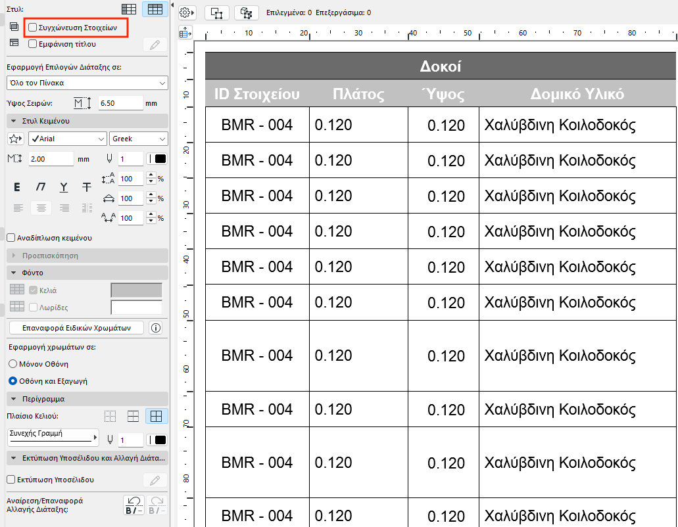
Task: Select Οθόνη και Εξαγωγή radio button
Action: 13,381
